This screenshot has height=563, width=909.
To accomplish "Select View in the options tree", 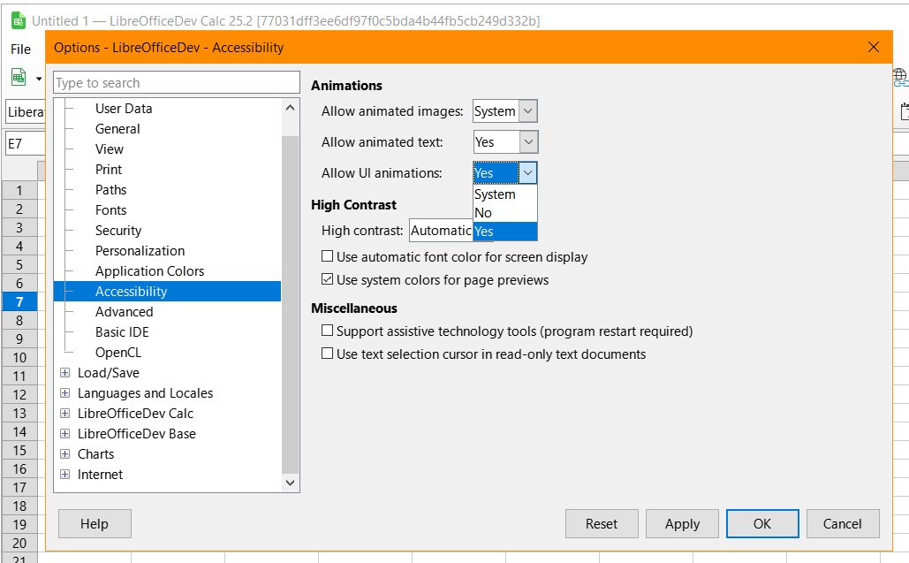I will (x=110, y=149).
